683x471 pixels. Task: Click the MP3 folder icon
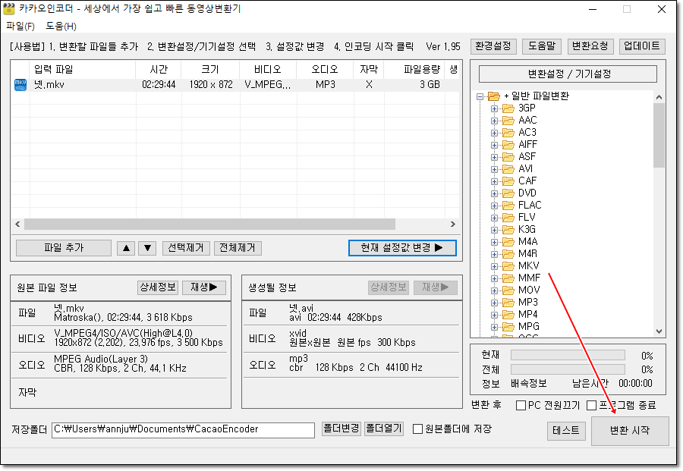[x=508, y=303]
